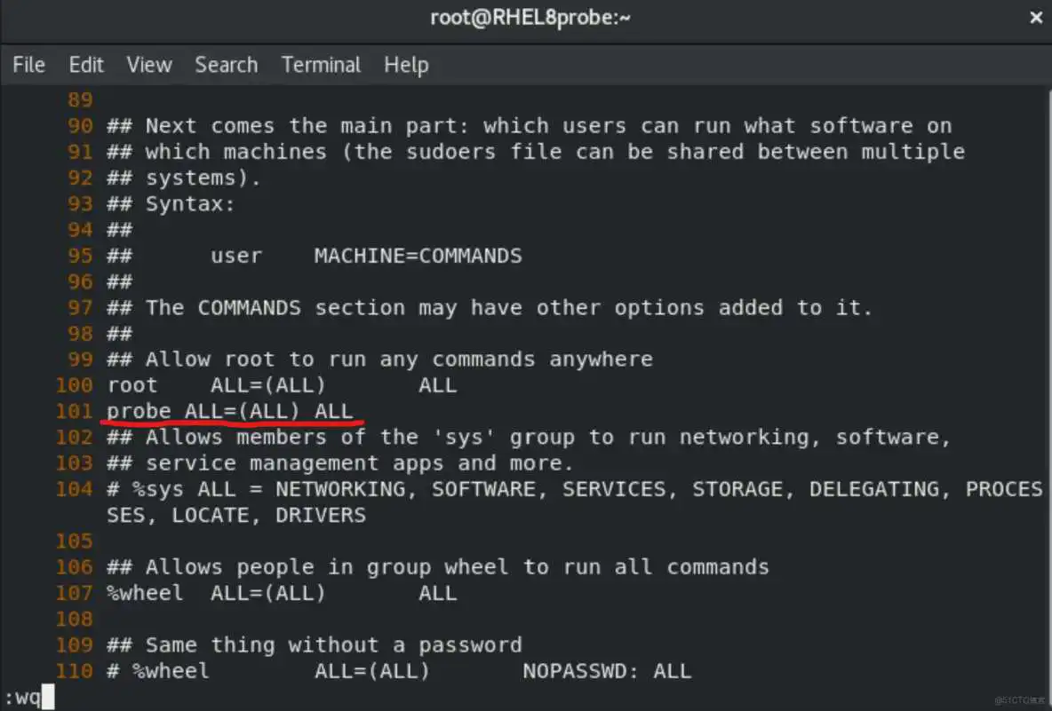This screenshot has width=1052, height=711.
Task: Open the Help menu
Action: 406,64
